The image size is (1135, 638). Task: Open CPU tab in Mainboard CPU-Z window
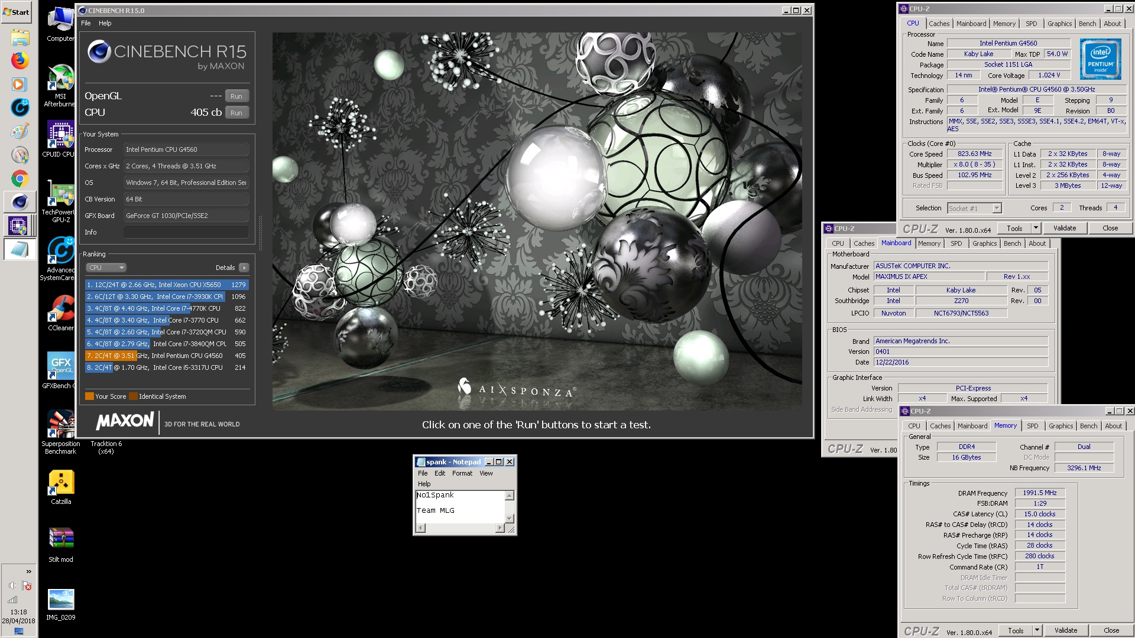pyautogui.click(x=838, y=243)
